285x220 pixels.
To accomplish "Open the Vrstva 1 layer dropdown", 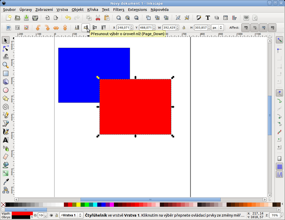I will (x=71, y=215).
